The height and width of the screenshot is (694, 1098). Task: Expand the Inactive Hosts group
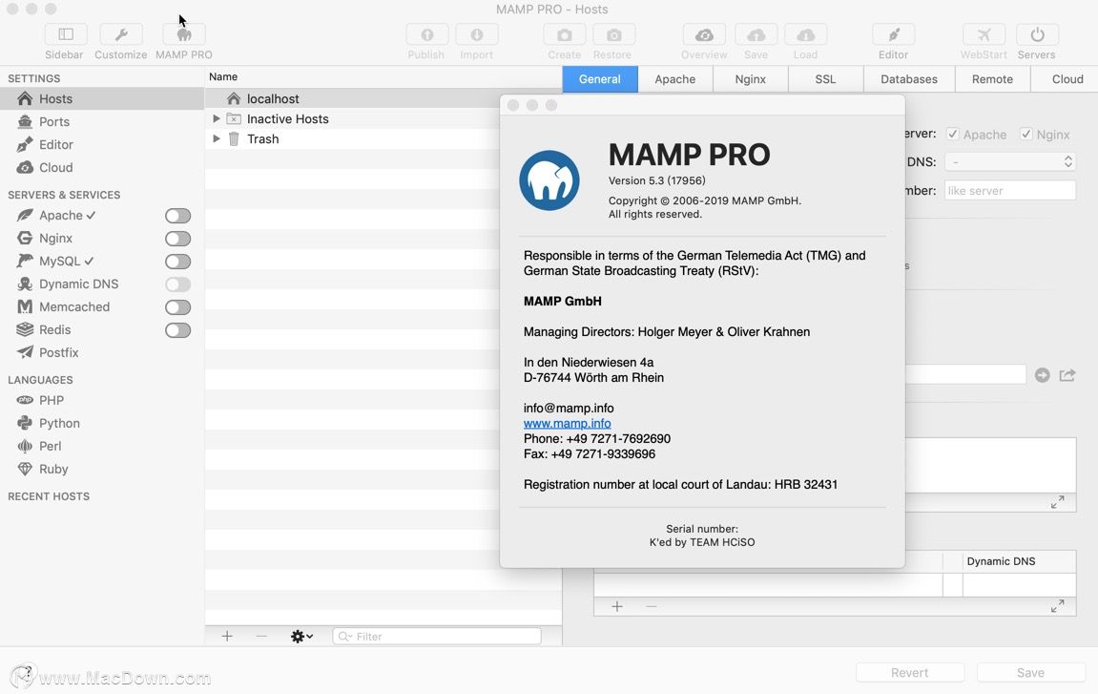coord(217,119)
